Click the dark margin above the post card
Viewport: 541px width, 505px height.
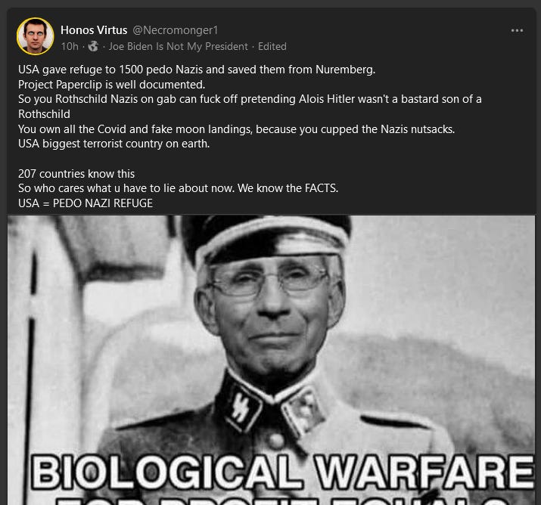(271, 4)
